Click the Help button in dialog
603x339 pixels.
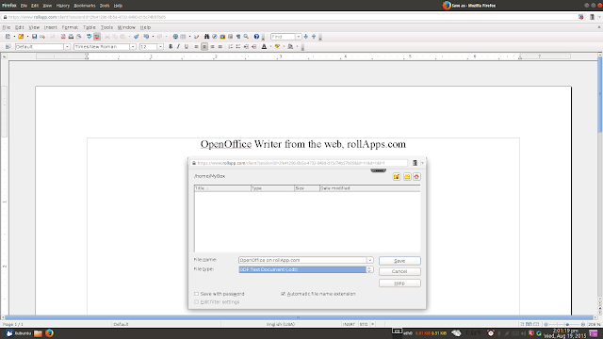[x=399, y=282]
